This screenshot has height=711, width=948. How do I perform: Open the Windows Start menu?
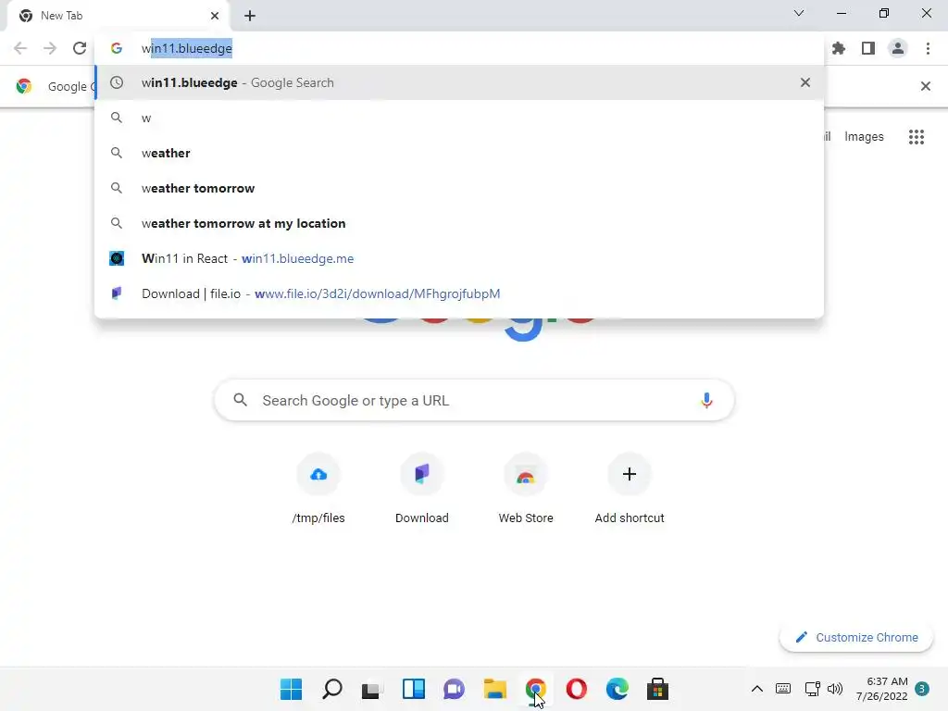point(291,689)
